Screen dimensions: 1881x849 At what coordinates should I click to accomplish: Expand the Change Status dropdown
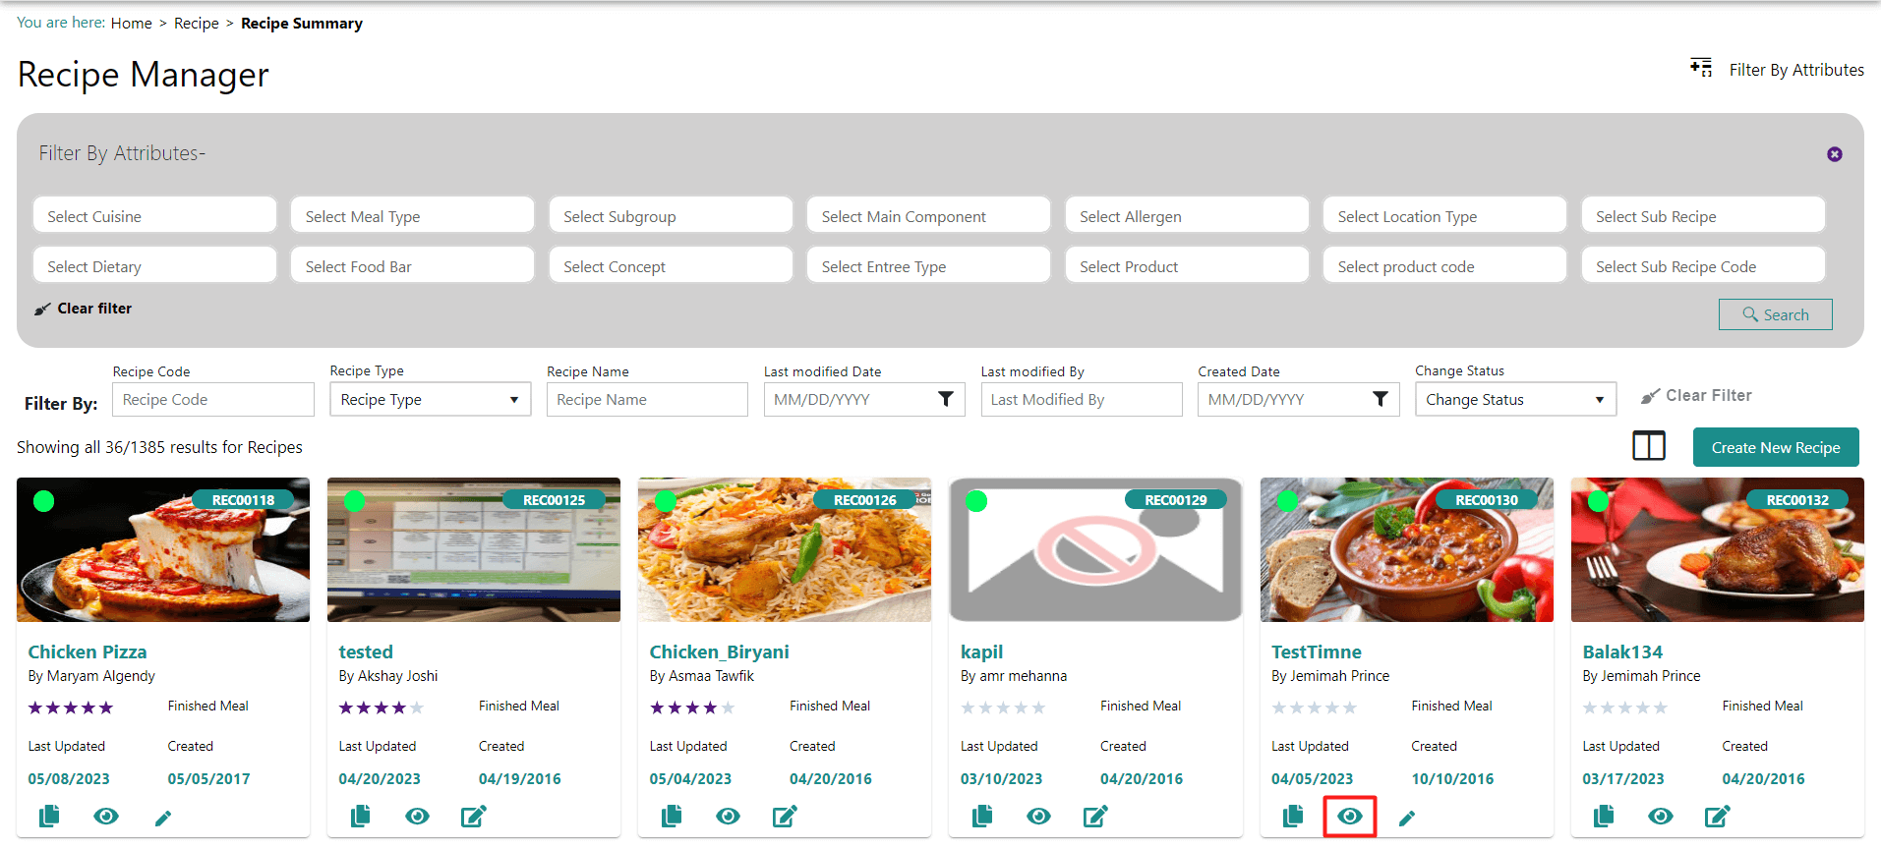(x=1514, y=400)
